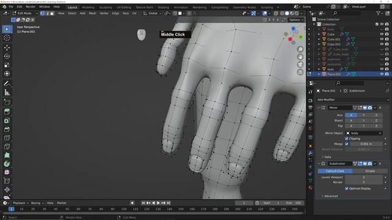This screenshot has width=392, height=220.
Task: Select Simple subdivision type
Action: point(370,171)
